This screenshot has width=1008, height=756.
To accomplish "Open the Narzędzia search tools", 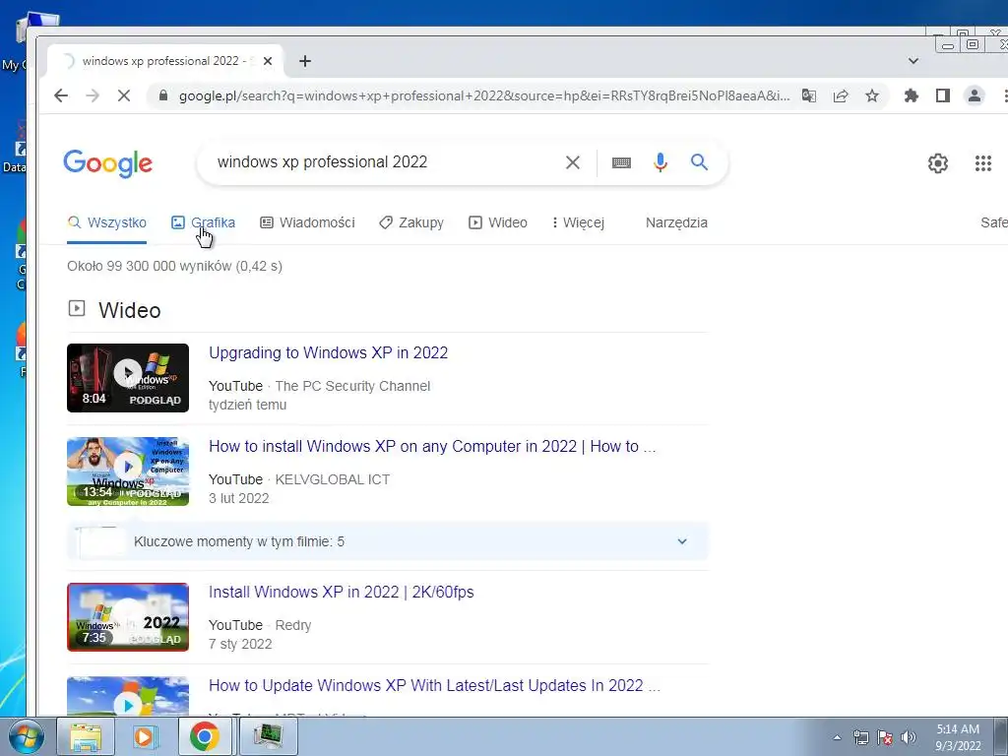I will (x=676, y=222).
